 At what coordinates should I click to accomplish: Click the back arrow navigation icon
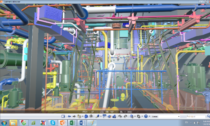click(x=69, y=116)
